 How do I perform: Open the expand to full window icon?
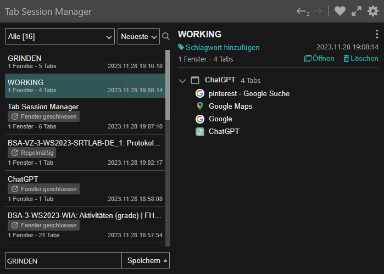coord(357,11)
